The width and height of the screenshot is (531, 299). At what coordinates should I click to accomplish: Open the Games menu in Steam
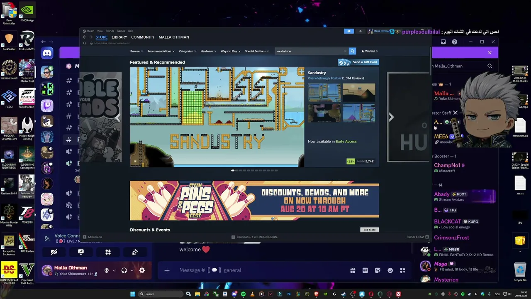121,31
